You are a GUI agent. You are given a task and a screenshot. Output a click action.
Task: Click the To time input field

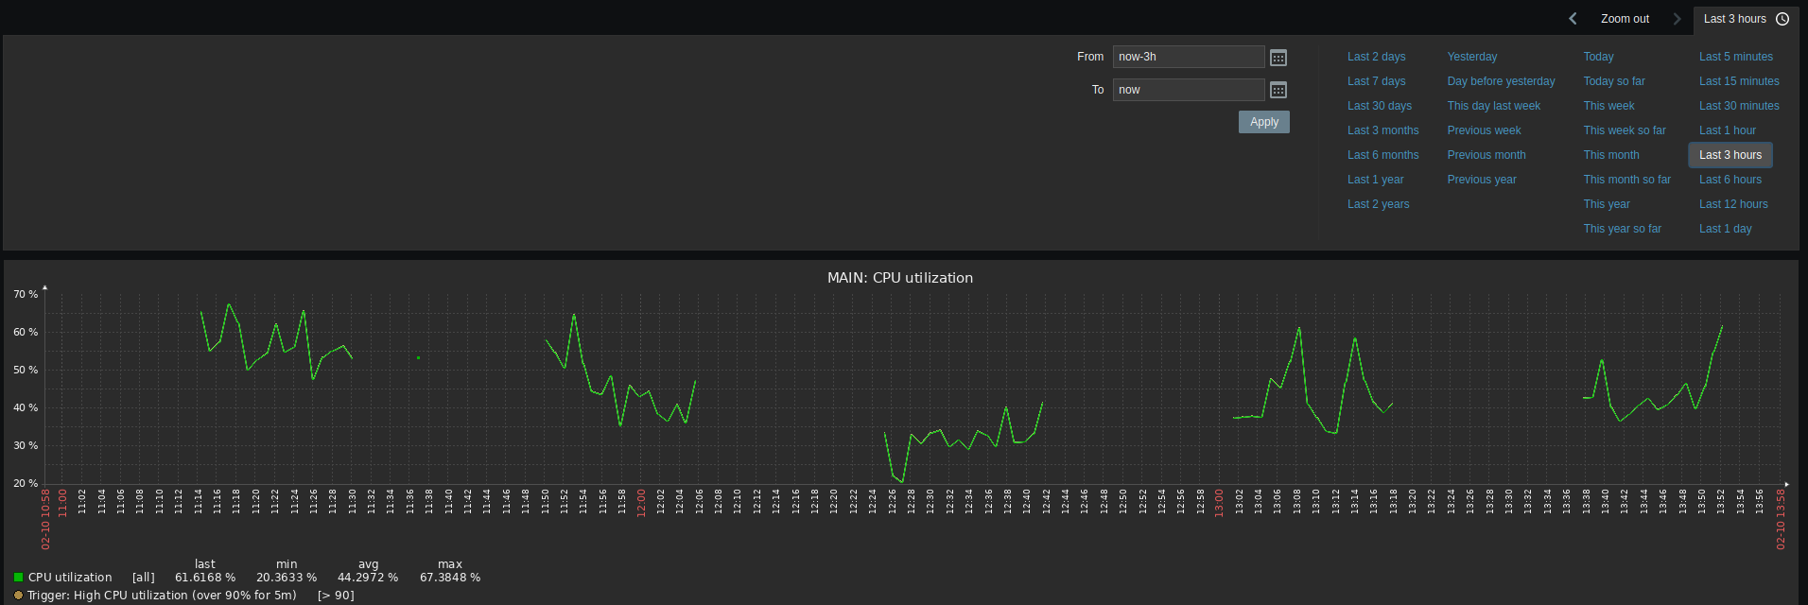(1188, 90)
